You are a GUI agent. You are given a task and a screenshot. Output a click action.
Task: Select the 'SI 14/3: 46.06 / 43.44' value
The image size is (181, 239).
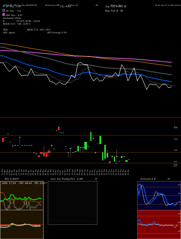(x=28, y=21)
